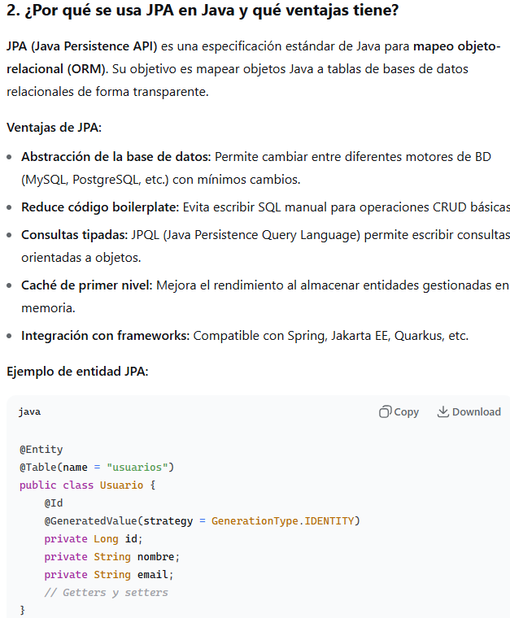Click 'Caché de primer nivel:' bullet
The height and width of the screenshot is (618, 510).
(x=87, y=285)
